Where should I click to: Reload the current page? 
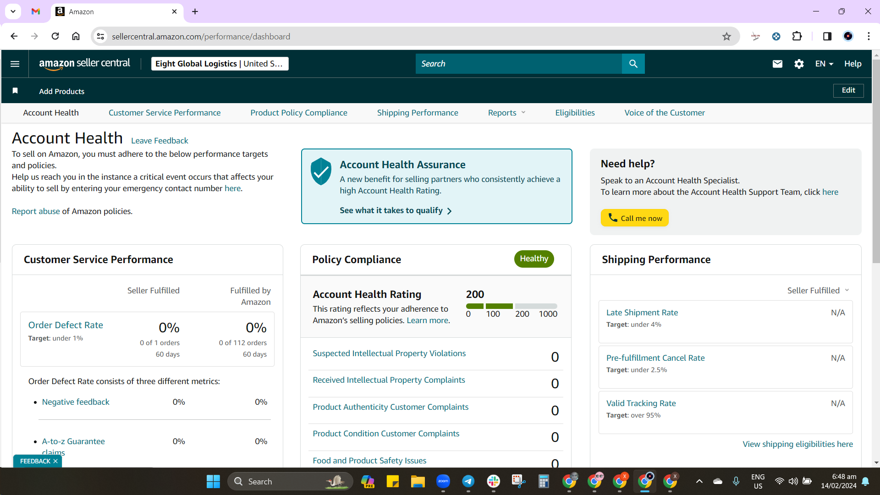click(55, 36)
